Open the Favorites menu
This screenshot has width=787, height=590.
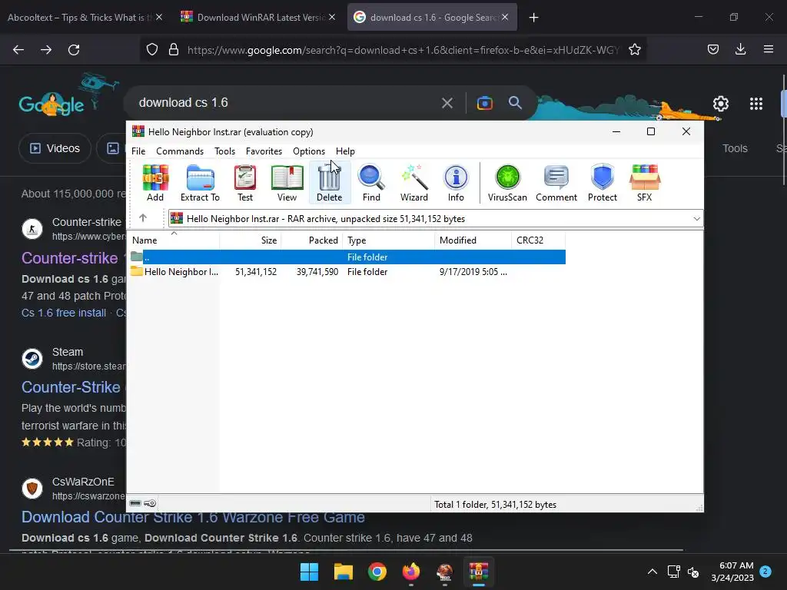pyautogui.click(x=264, y=151)
